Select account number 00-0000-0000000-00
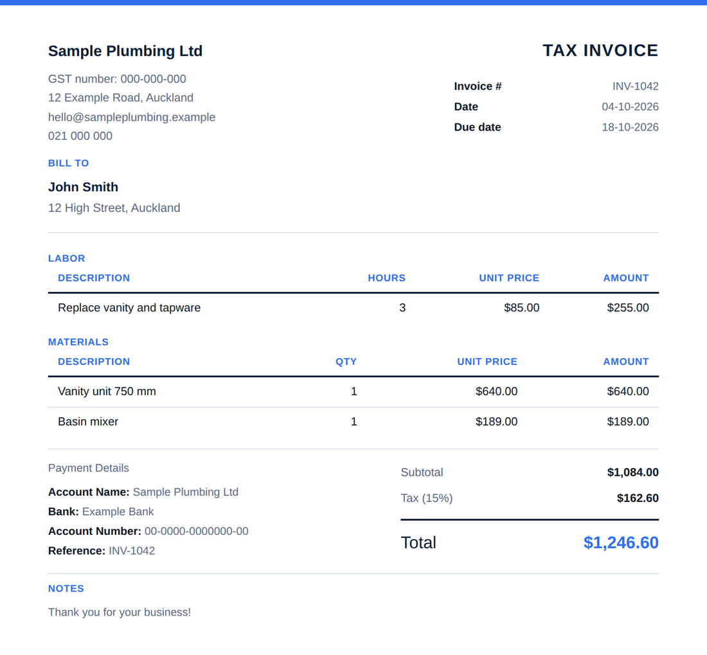707x655 pixels. (197, 531)
